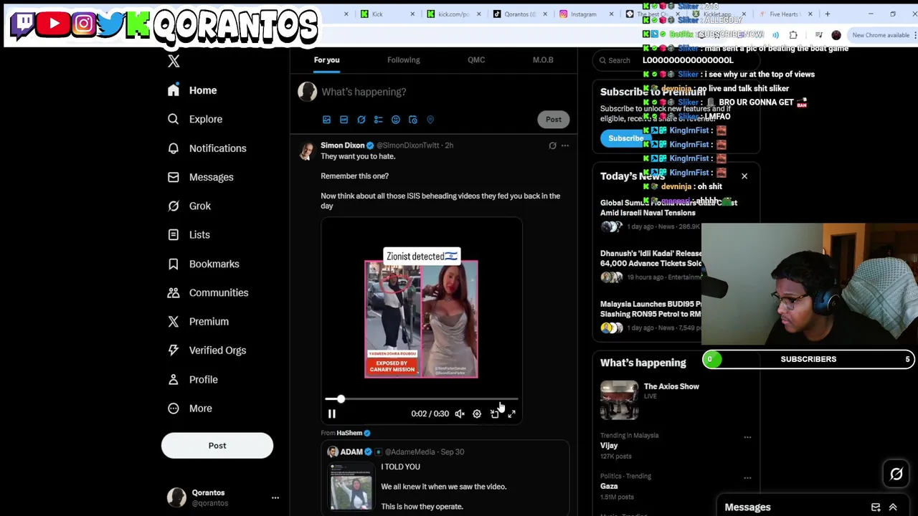The height and width of the screenshot is (516, 918).
Task: Tag a location with the pin icon
Action: click(x=430, y=120)
